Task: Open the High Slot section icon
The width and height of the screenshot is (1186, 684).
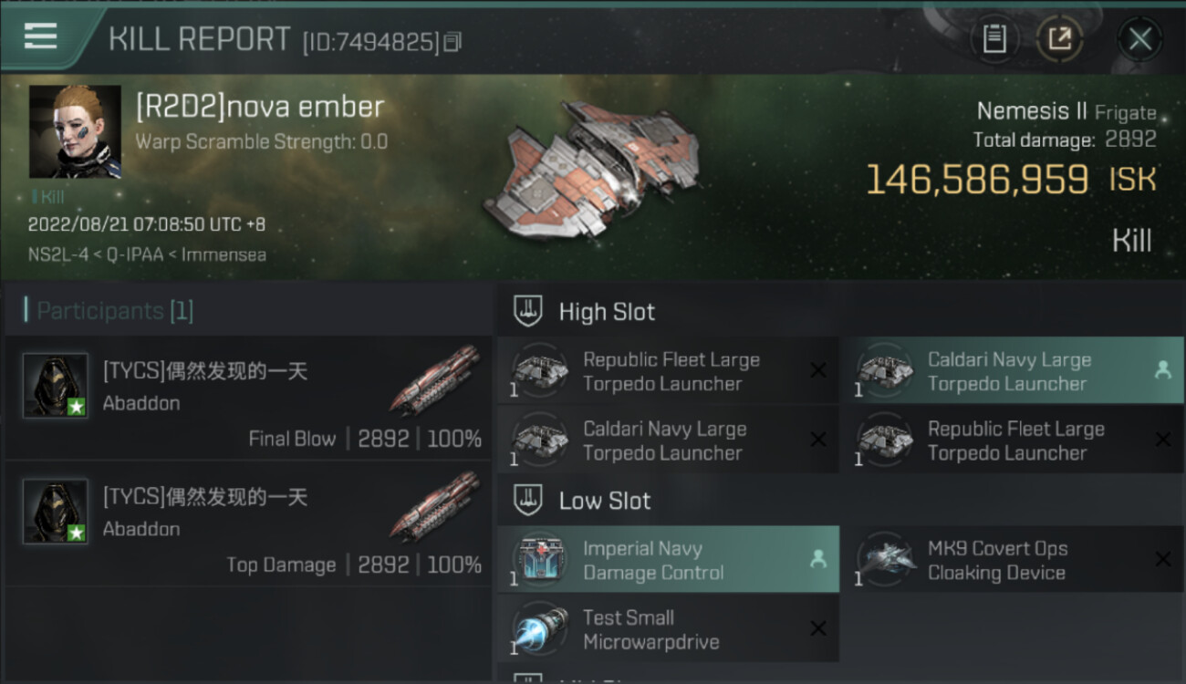Action: 528,311
